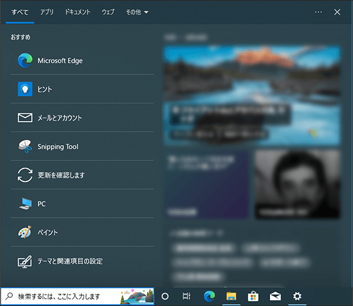Click the search highlight illustration in the search box
The height and width of the screenshot is (306, 353).
tap(137, 297)
